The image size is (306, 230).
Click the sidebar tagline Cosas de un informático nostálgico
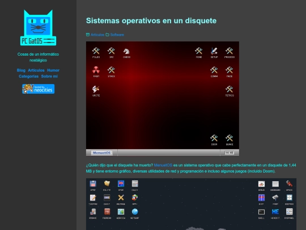coord(39,57)
